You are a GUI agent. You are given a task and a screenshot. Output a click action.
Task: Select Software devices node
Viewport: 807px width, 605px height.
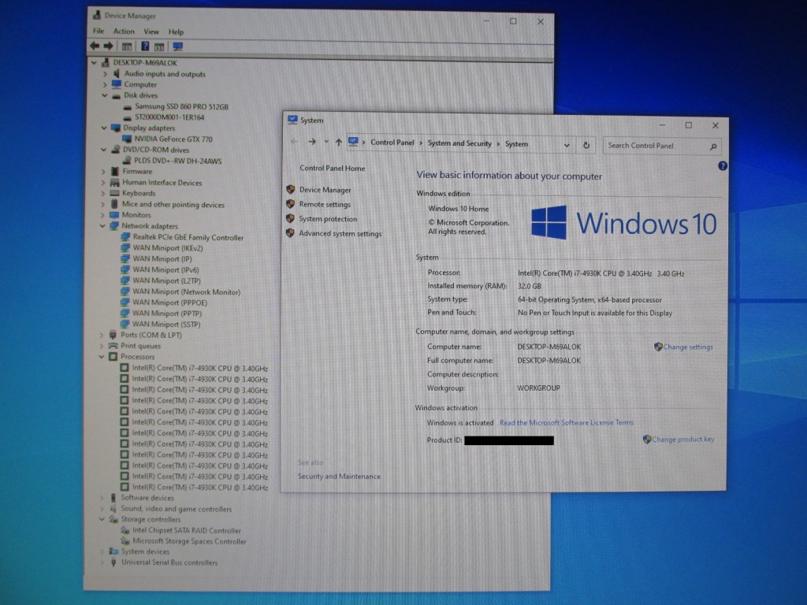[x=147, y=498]
